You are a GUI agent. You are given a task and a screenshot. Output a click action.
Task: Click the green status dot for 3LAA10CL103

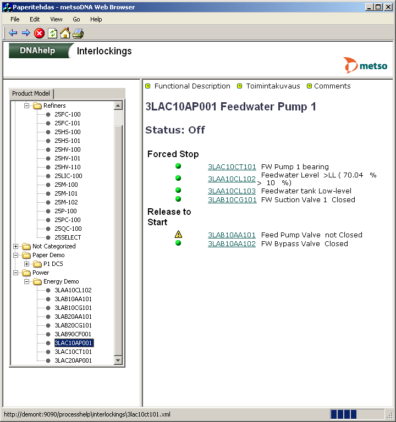tap(178, 190)
